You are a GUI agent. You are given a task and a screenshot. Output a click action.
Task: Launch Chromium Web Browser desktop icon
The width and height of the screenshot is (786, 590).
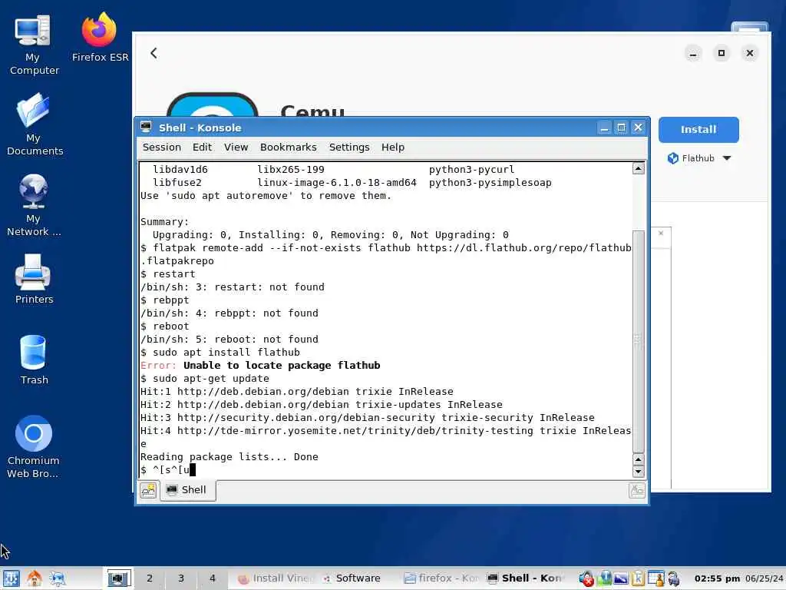33,446
